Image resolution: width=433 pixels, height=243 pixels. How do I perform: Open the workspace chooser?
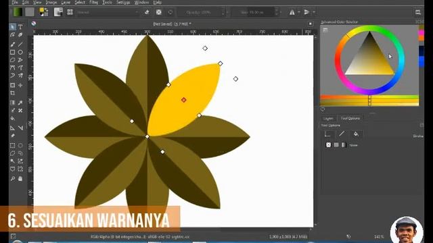(x=418, y=12)
